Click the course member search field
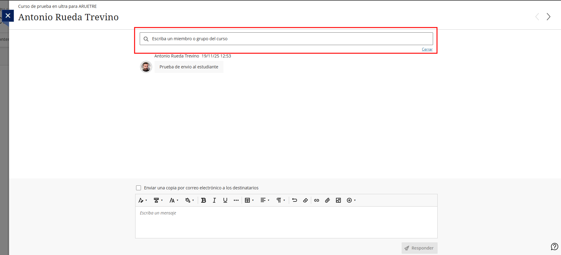The image size is (561, 255). 286,39
